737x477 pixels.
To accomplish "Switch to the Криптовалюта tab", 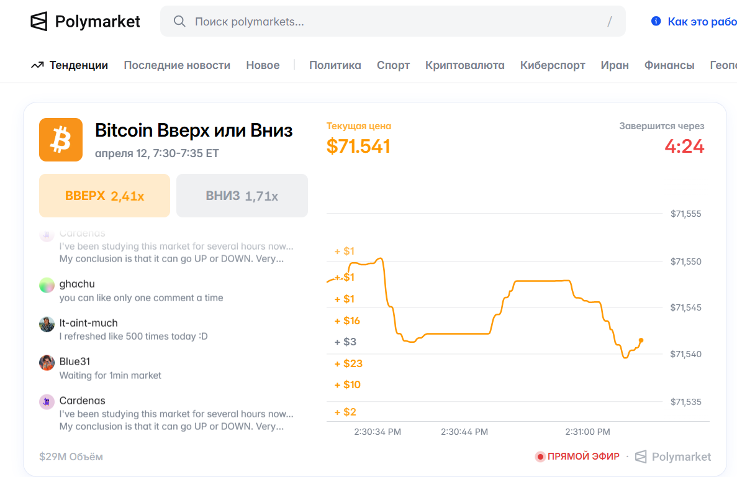I will [x=465, y=65].
